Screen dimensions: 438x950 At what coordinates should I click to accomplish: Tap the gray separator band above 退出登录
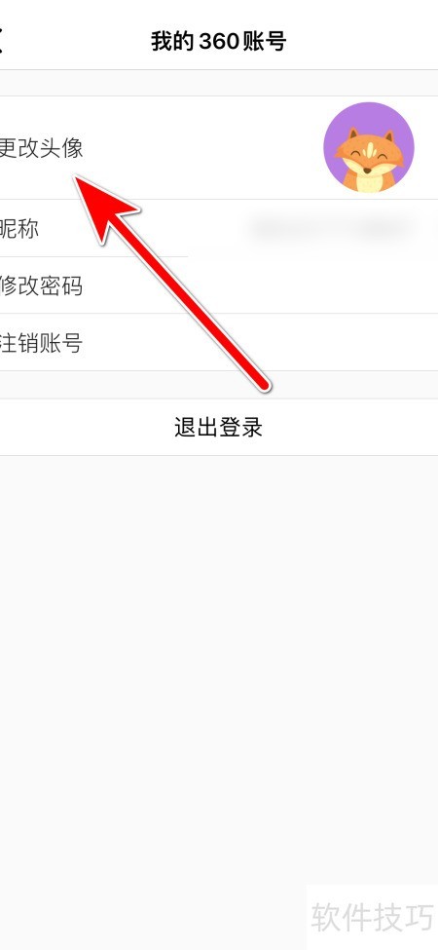[219, 385]
